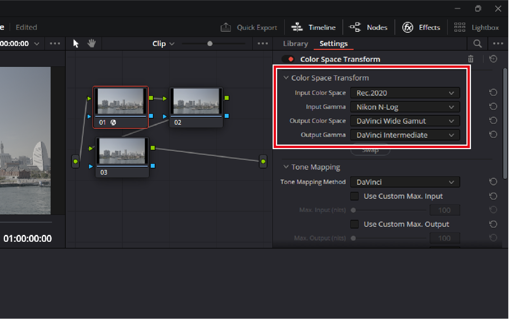Select the arrow pointer tool
Screen dimensions: 509x319
point(76,43)
